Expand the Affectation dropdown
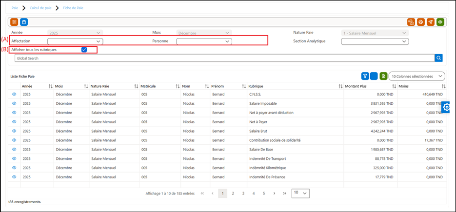Viewport: 456px width, 212px height. coord(75,41)
